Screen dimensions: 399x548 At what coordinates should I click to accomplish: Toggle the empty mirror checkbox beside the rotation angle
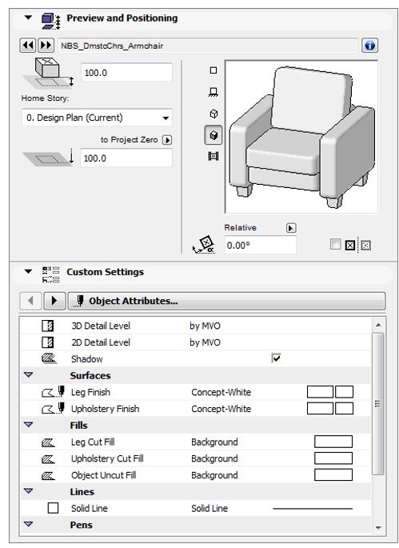click(335, 244)
